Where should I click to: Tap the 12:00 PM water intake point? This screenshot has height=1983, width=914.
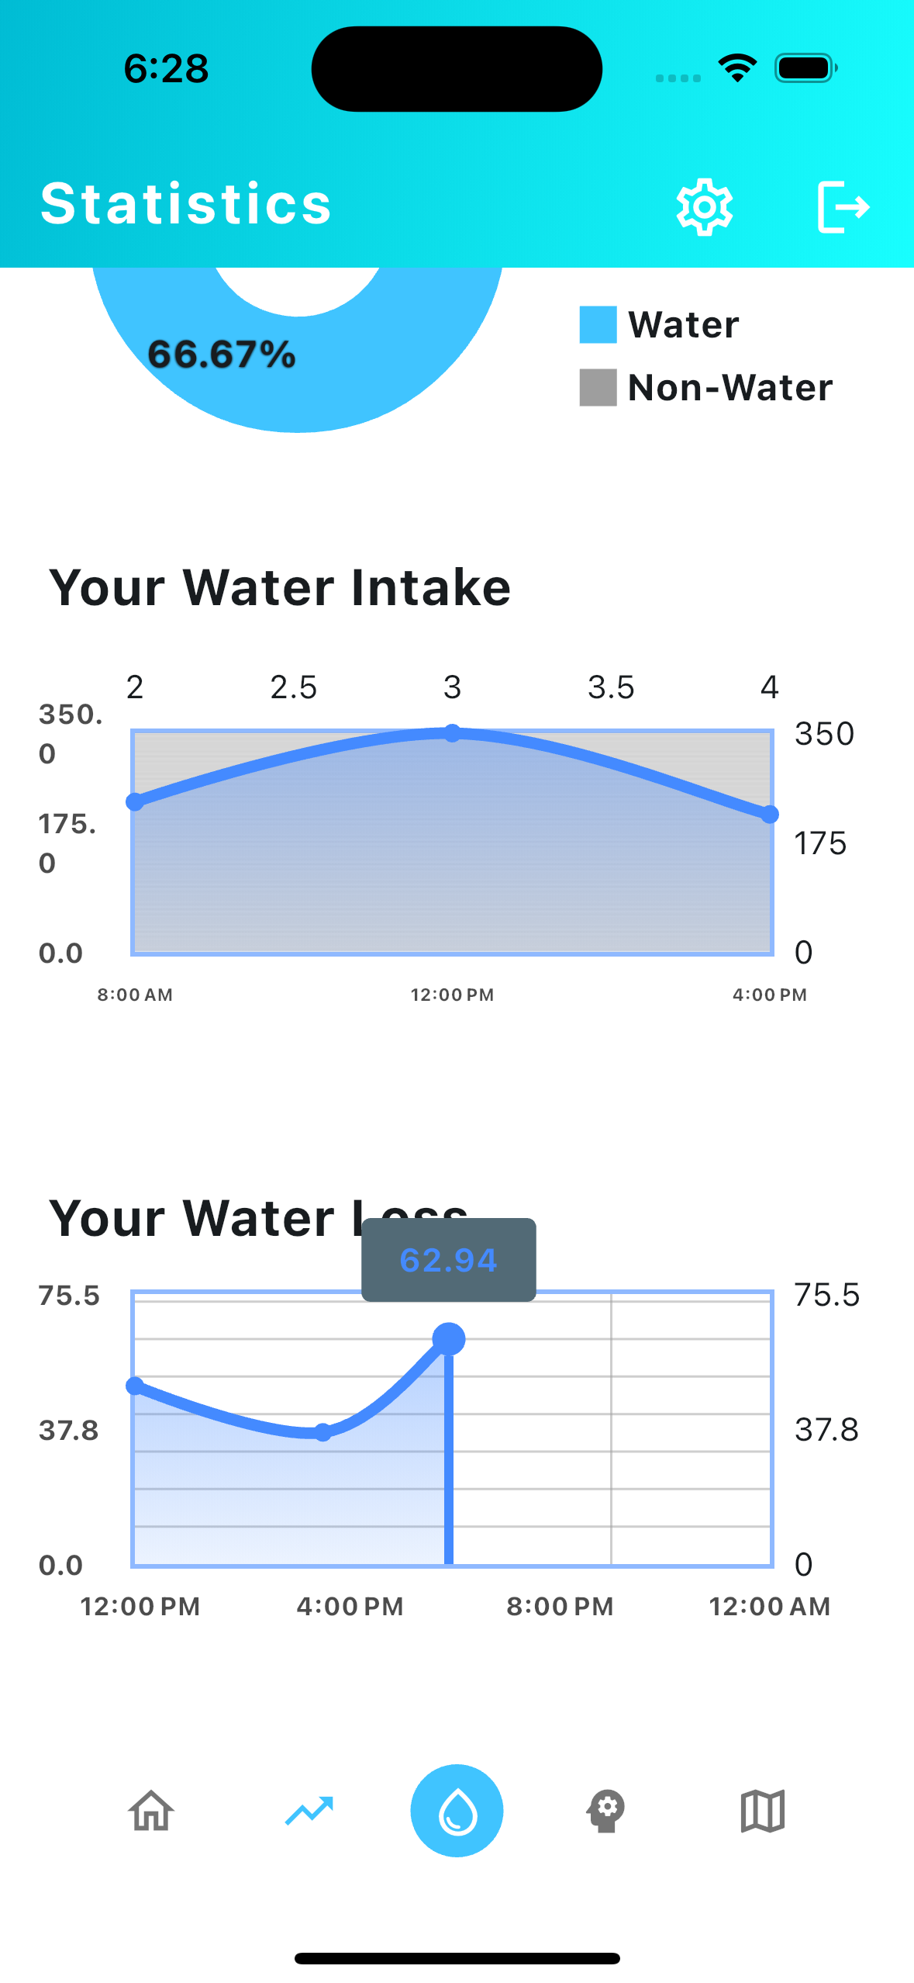point(453,733)
